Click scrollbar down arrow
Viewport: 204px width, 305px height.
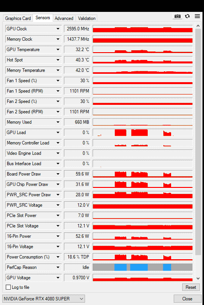coord(198,278)
